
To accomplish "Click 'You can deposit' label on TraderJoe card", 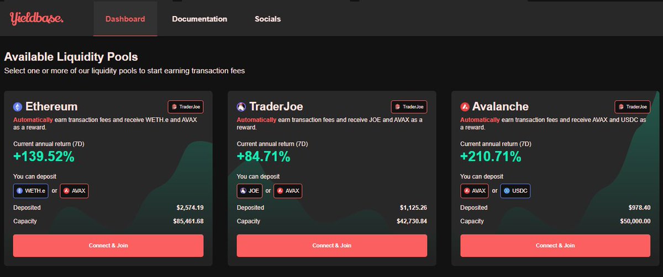I will (258, 176).
